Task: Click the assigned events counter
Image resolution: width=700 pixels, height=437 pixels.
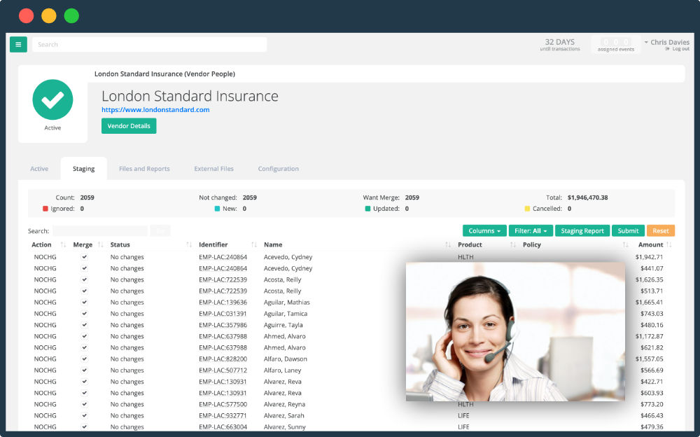Action: 615,45
